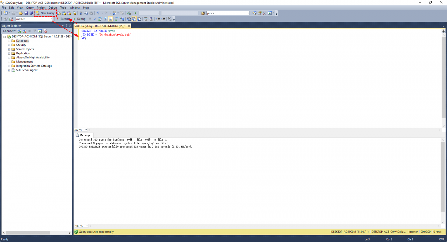Select the Messages results tab

pyautogui.click(x=84, y=135)
